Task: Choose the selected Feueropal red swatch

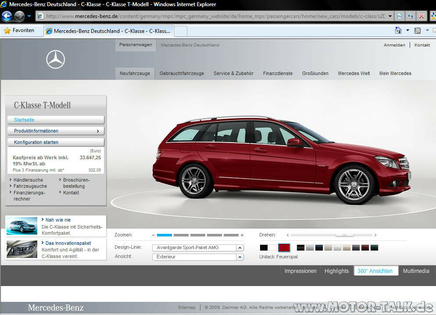Action: pos(284,247)
